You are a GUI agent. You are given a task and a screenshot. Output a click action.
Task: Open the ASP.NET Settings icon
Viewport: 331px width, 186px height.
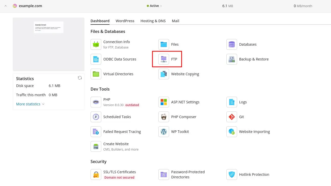pyautogui.click(x=163, y=102)
